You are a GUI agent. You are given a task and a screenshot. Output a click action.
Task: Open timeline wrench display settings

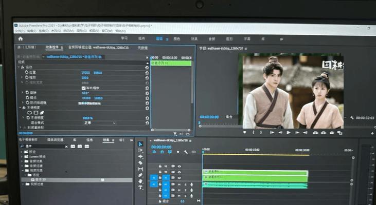click(186, 152)
